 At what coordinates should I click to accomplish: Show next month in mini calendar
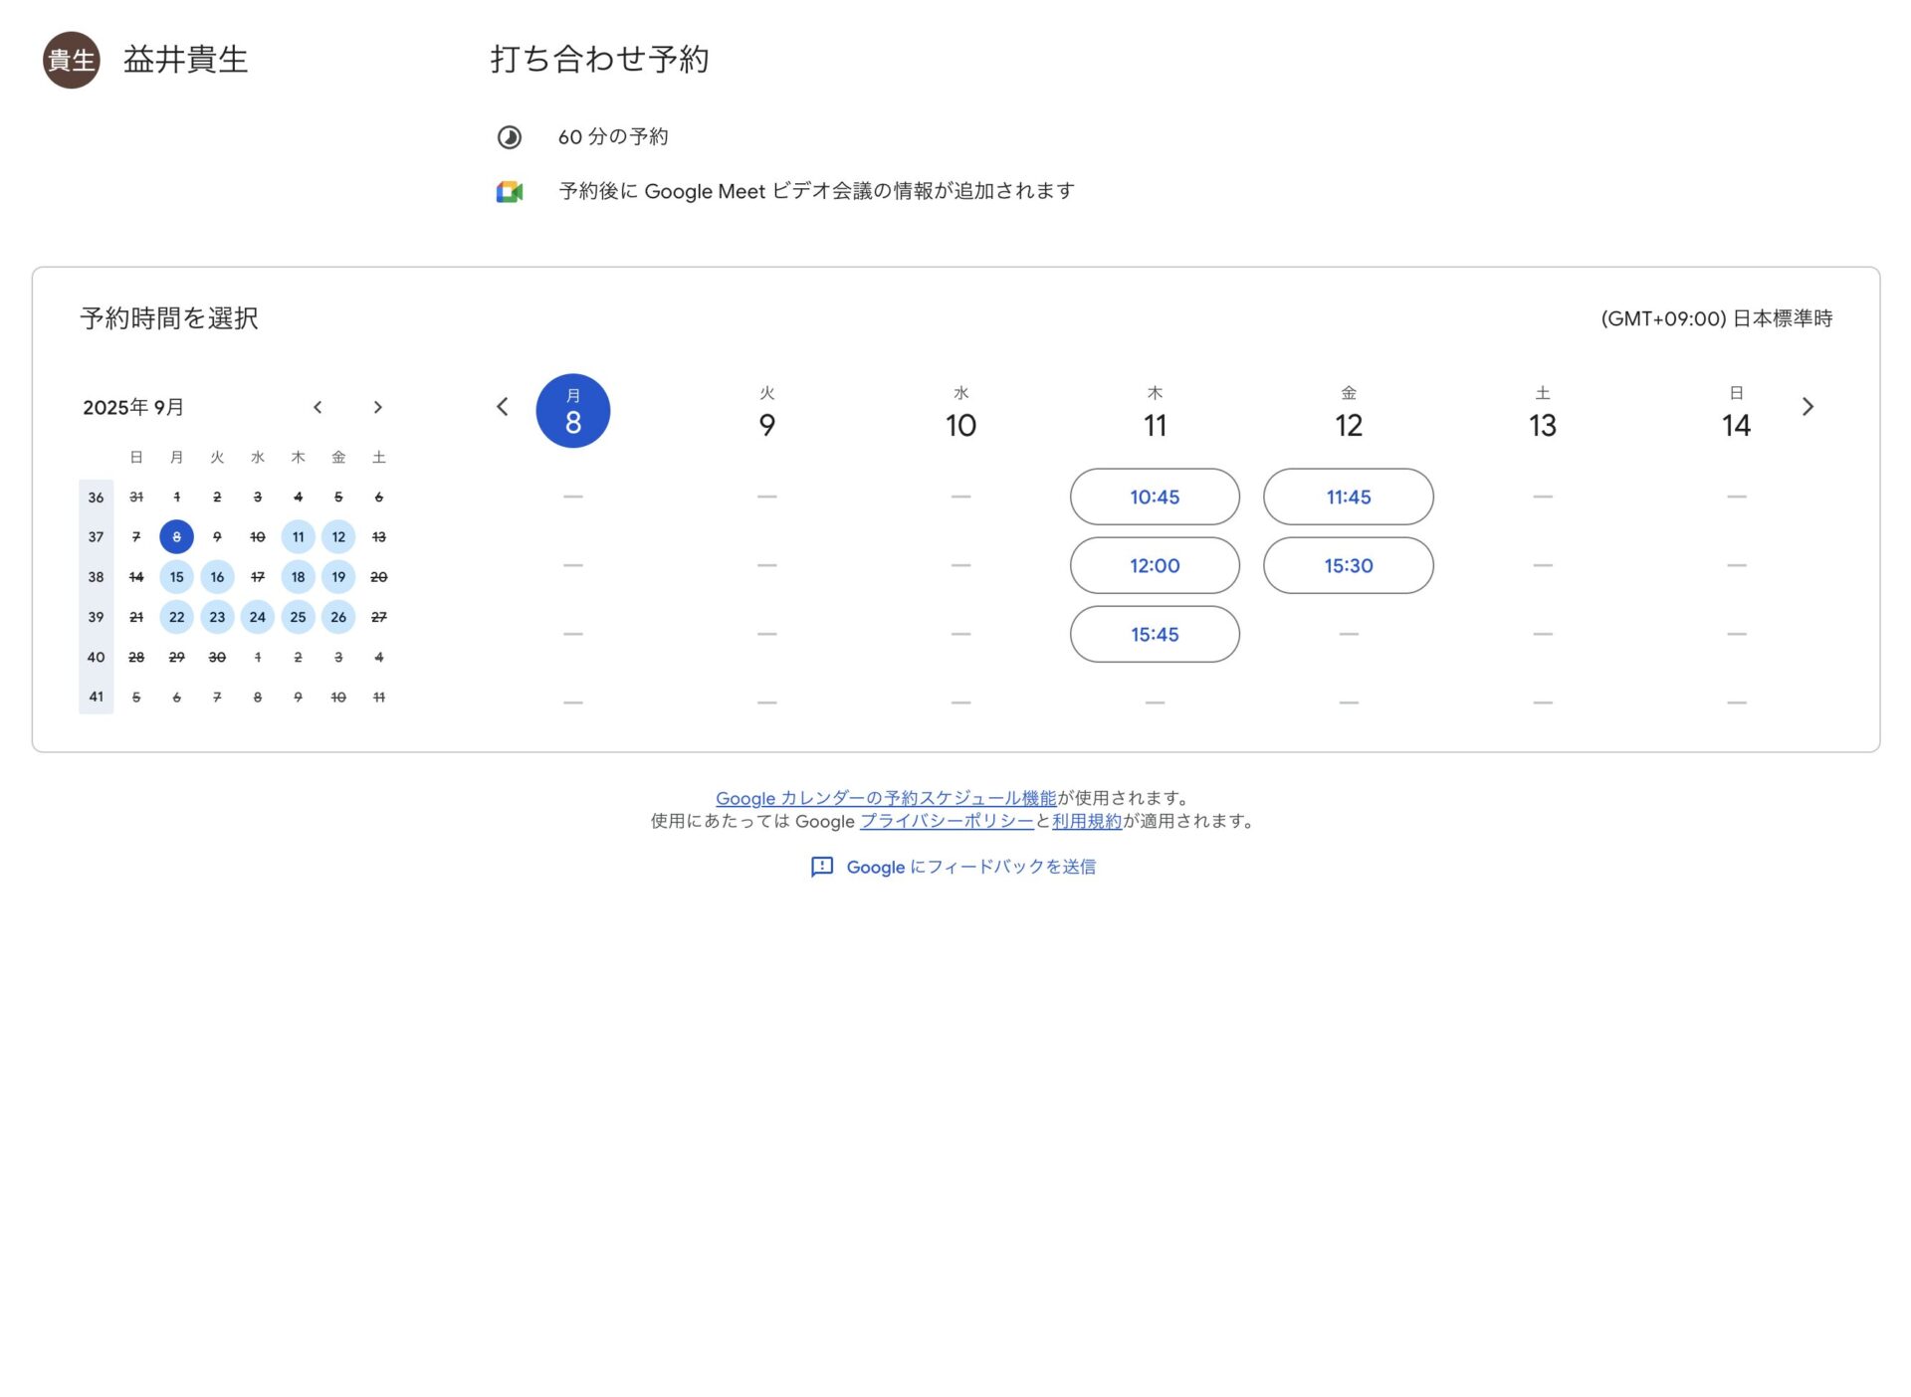(x=378, y=407)
